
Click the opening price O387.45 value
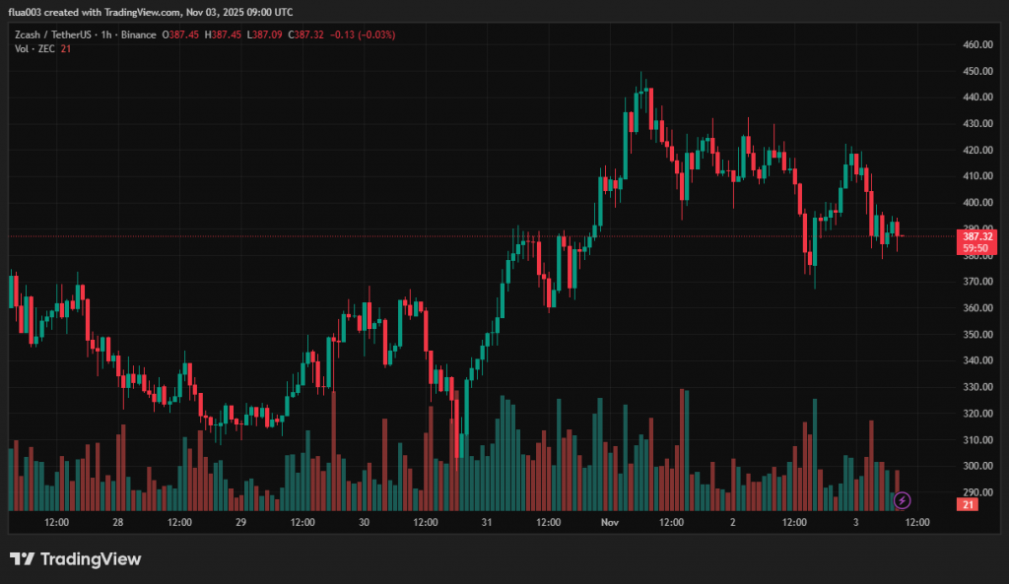[x=183, y=34]
